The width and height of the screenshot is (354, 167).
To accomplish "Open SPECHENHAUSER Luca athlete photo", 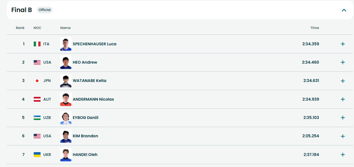I will point(66,44).
